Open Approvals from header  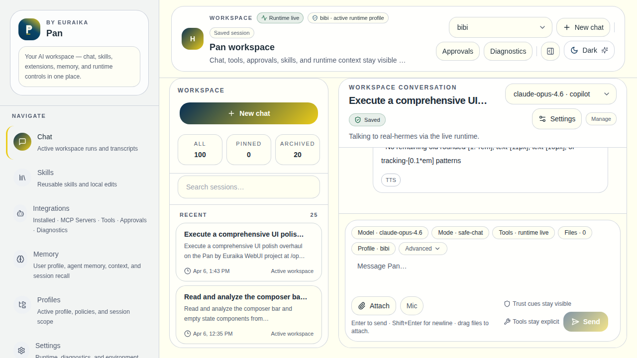click(458, 51)
